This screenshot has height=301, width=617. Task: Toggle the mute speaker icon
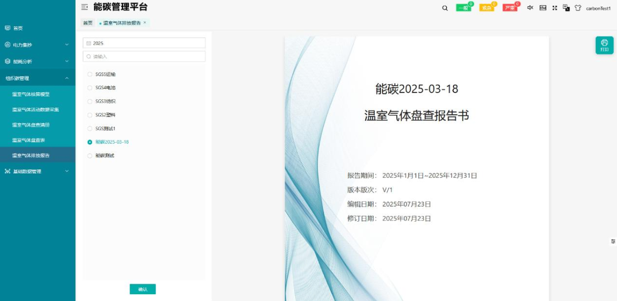click(530, 8)
